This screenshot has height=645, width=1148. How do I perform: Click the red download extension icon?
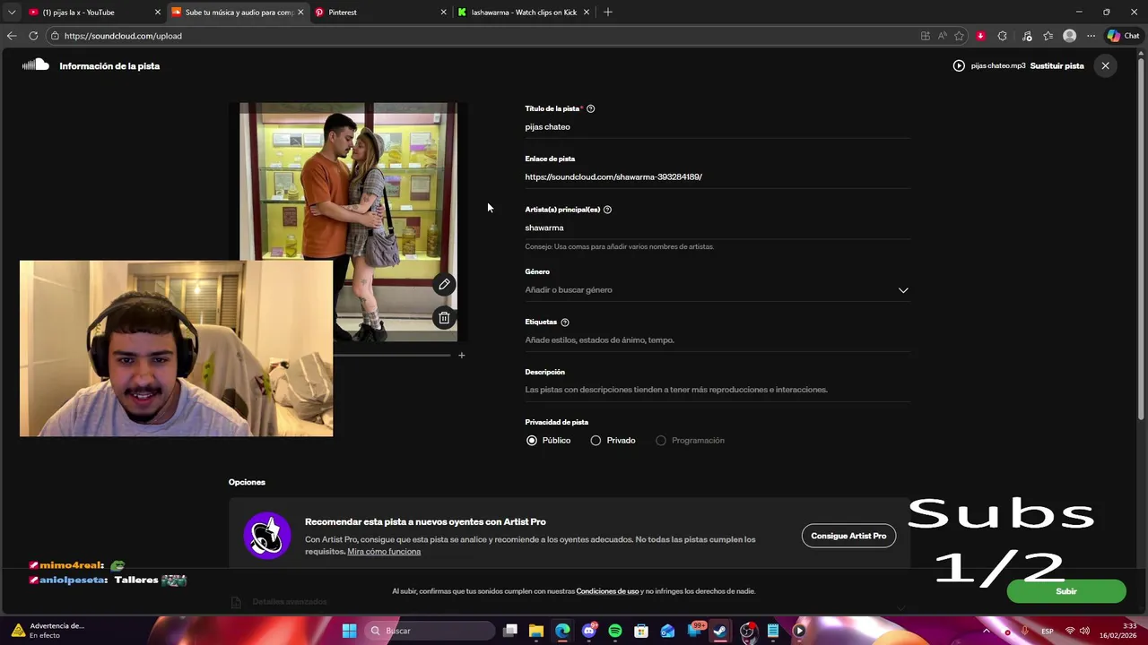coord(980,36)
